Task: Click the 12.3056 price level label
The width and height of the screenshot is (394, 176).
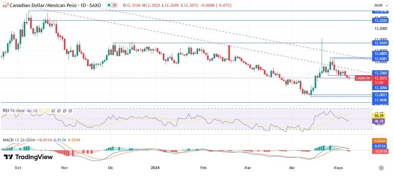Action: click(x=380, y=88)
